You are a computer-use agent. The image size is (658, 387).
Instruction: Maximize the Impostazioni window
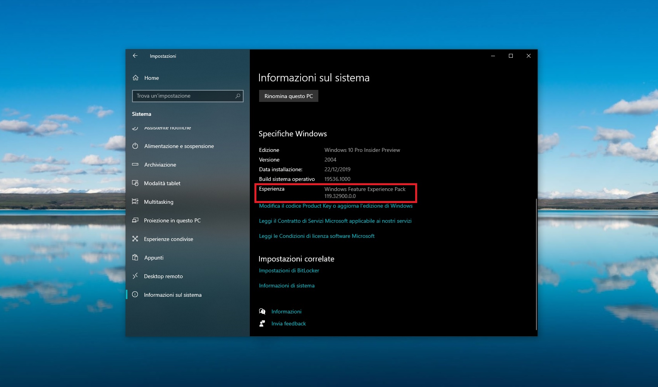pyautogui.click(x=511, y=56)
